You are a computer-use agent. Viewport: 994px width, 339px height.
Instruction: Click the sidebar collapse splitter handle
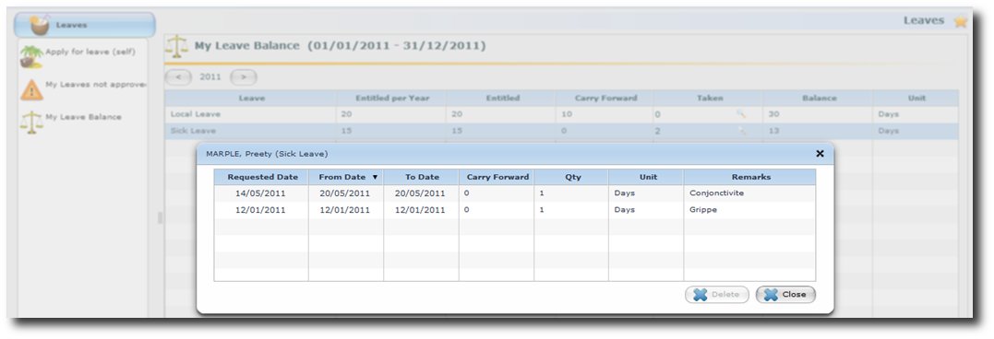[x=160, y=217]
